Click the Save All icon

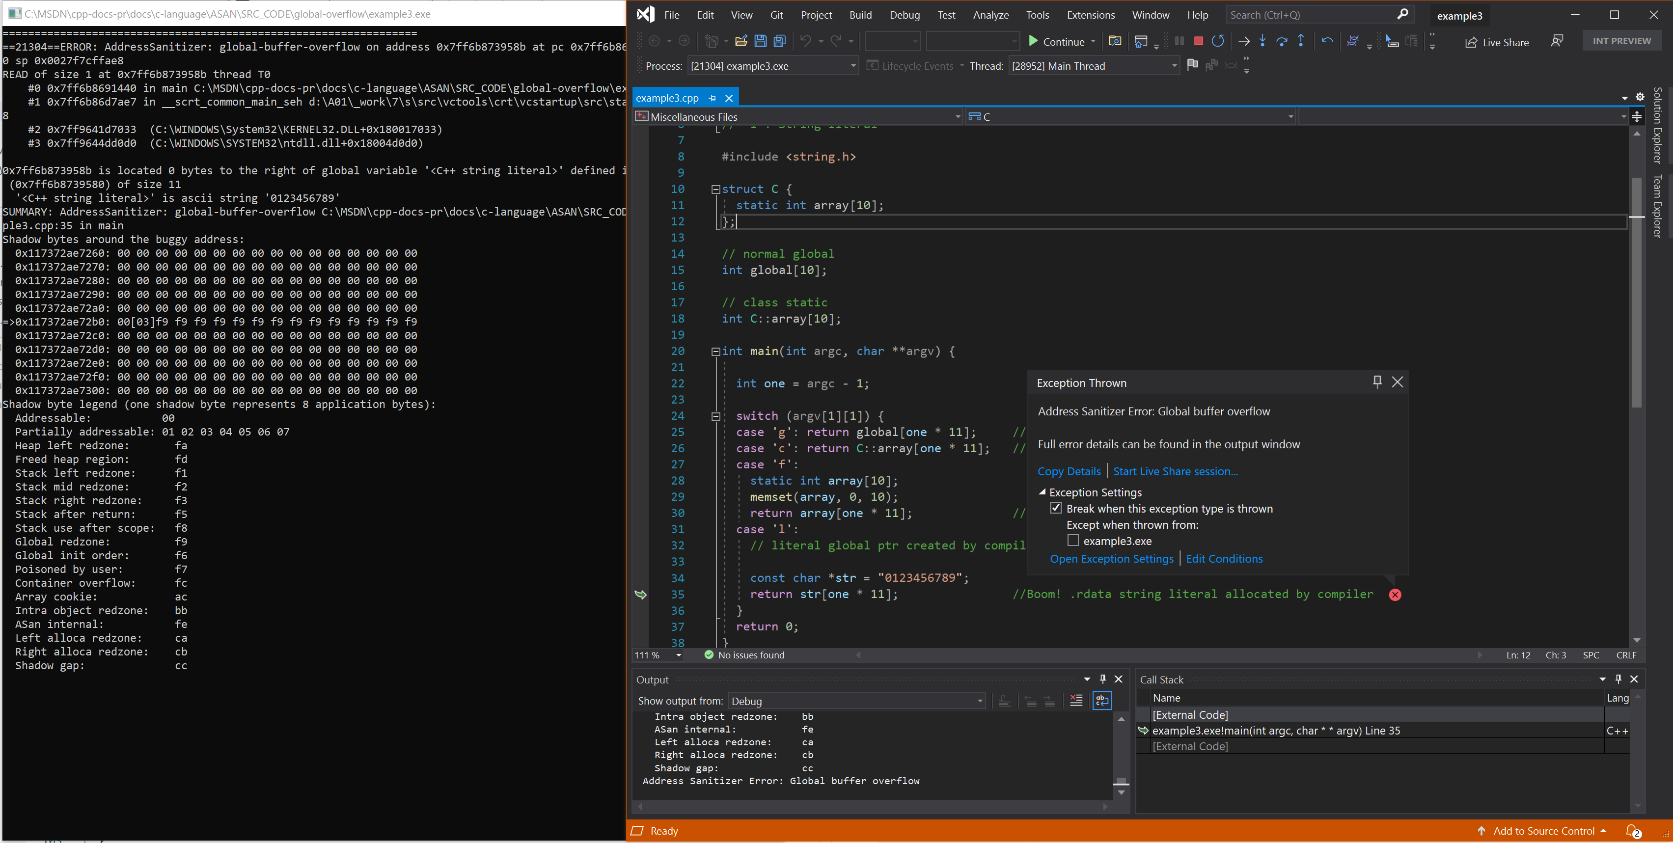click(x=779, y=42)
